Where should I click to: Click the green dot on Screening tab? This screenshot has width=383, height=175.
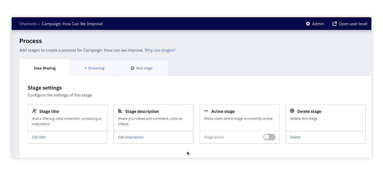coord(86,68)
